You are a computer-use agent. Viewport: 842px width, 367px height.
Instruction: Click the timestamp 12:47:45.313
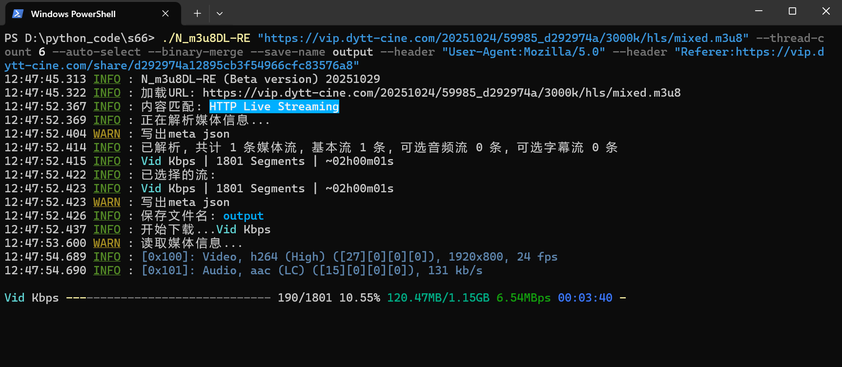click(x=45, y=79)
